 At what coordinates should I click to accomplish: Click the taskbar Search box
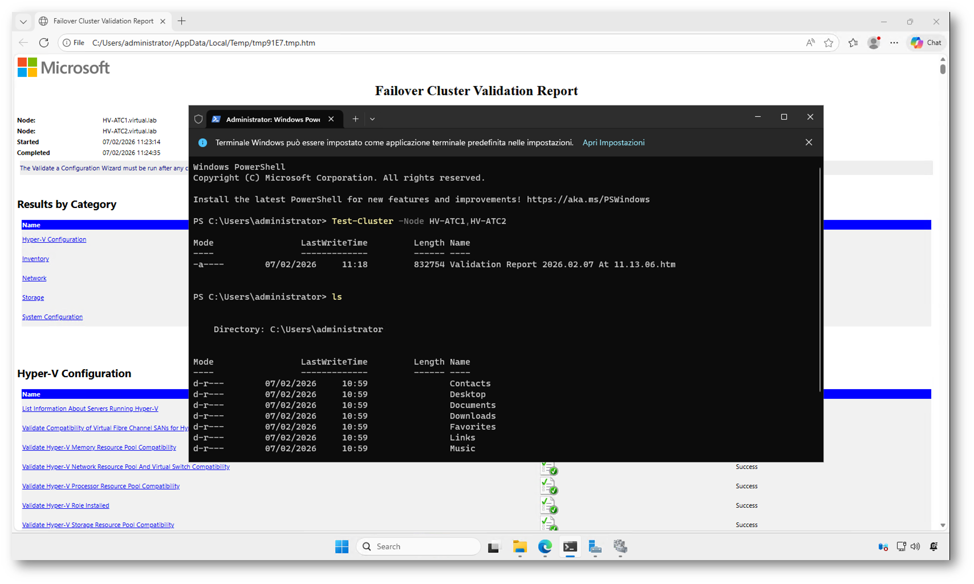tap(419, 547)
